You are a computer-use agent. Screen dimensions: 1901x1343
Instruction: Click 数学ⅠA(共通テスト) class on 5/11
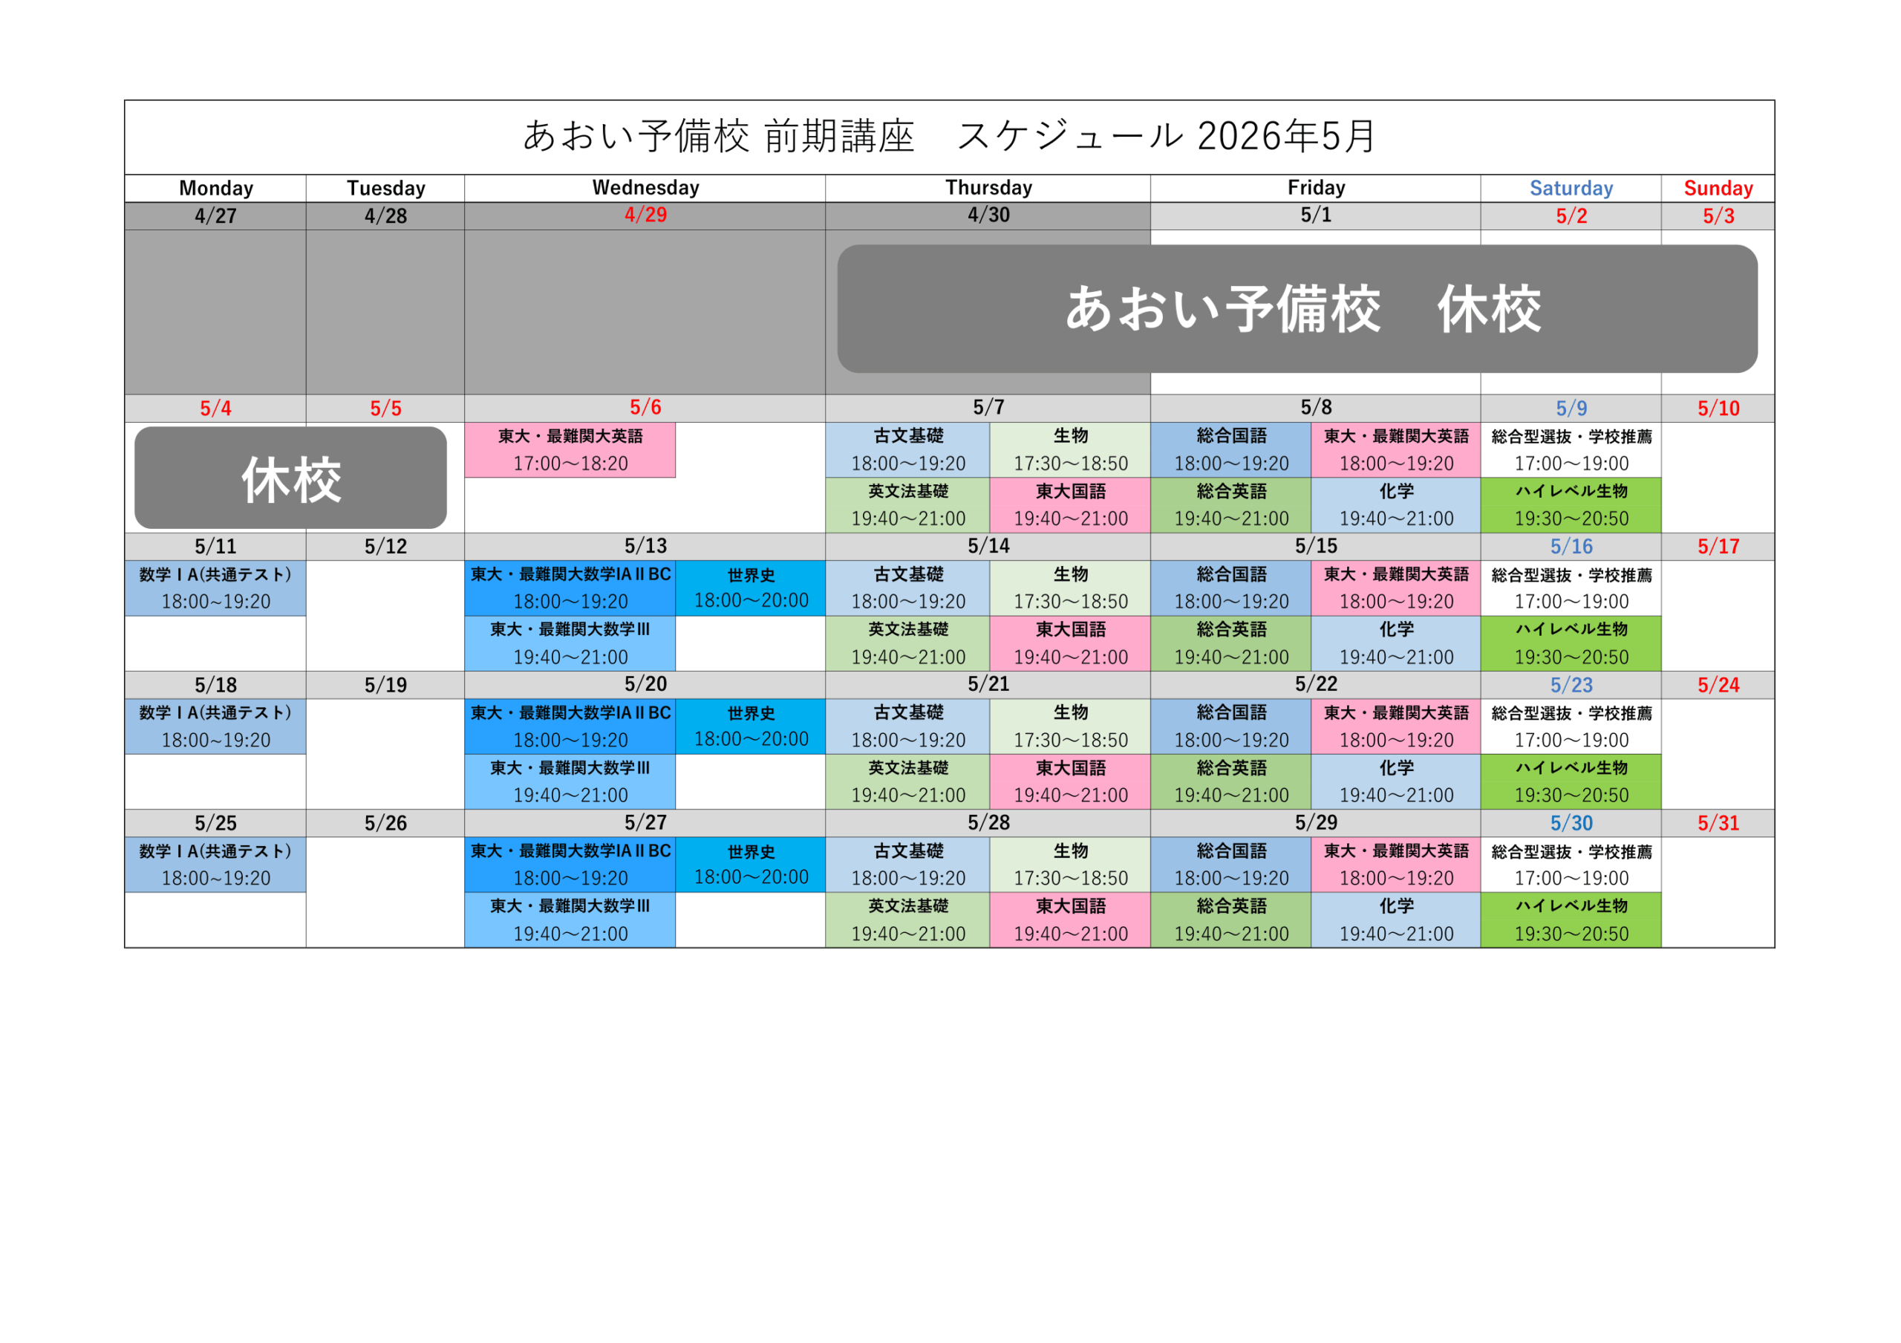(x=215, y=588)
